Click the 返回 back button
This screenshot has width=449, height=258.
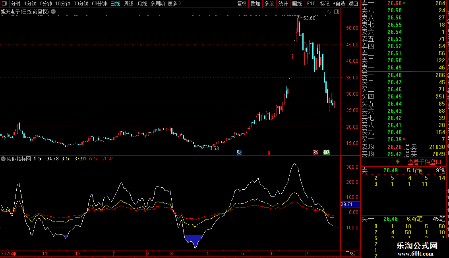click(x=353, y=4)
